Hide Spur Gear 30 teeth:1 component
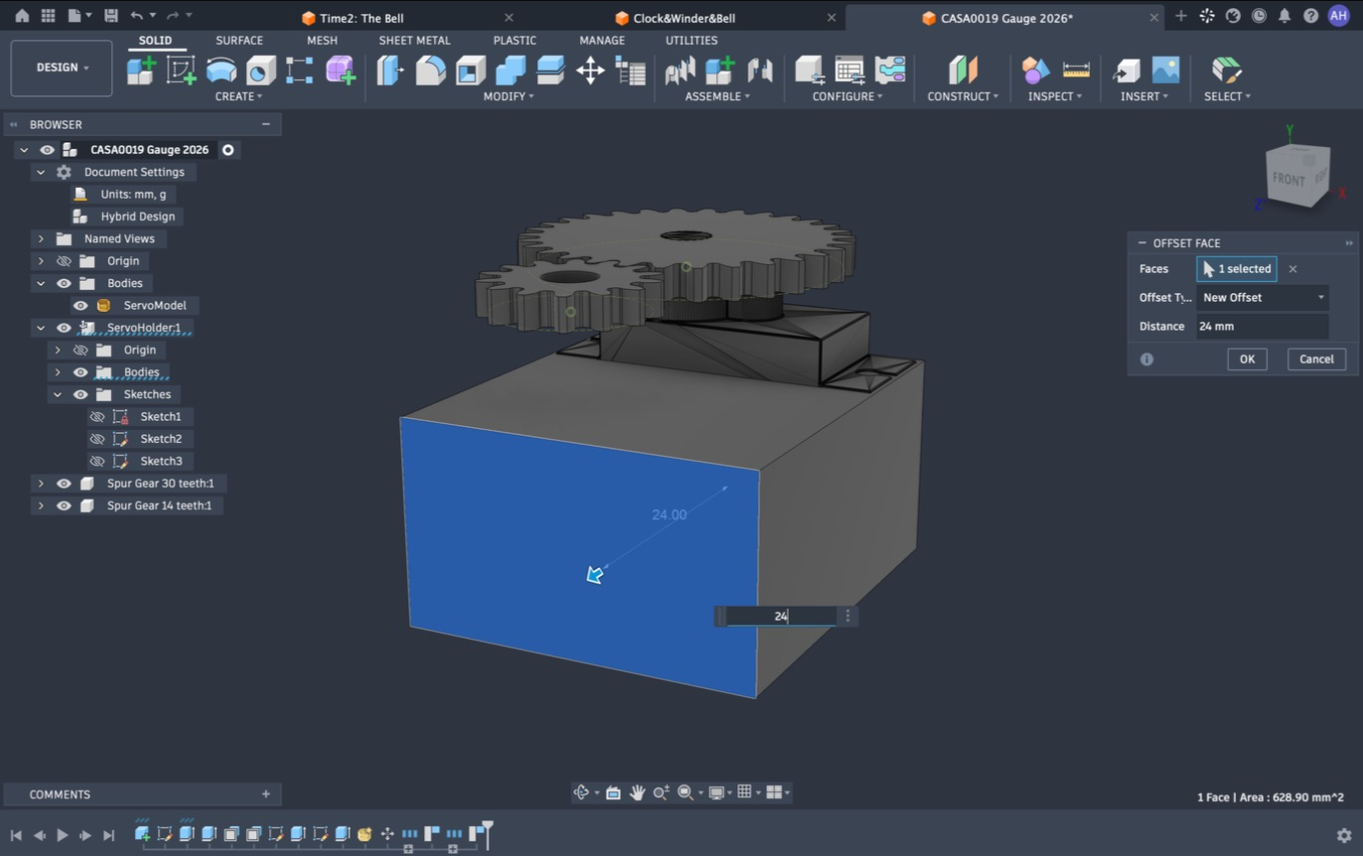This screenshot has height=856, width=1363. pyautogui.click(x=64, y=484)
